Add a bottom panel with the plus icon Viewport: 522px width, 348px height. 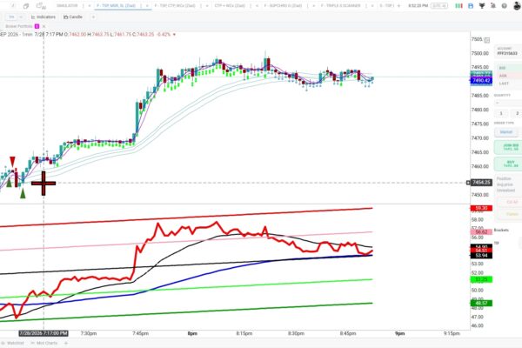(x=66, y=343)
